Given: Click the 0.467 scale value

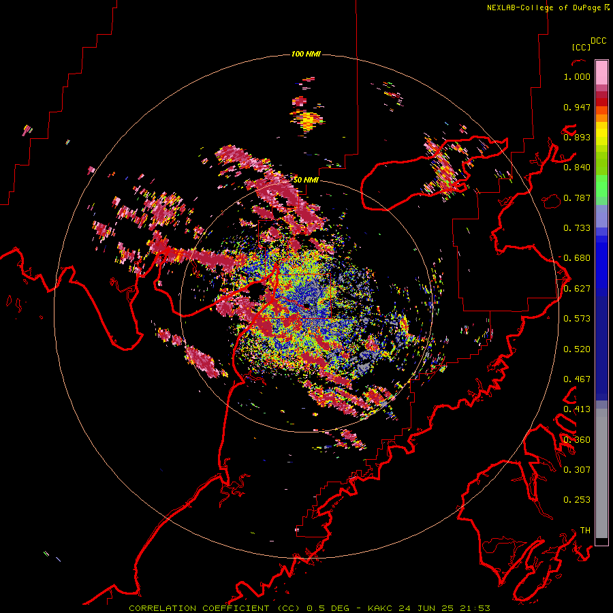Looking at the screenshot, I should (577, 379).
